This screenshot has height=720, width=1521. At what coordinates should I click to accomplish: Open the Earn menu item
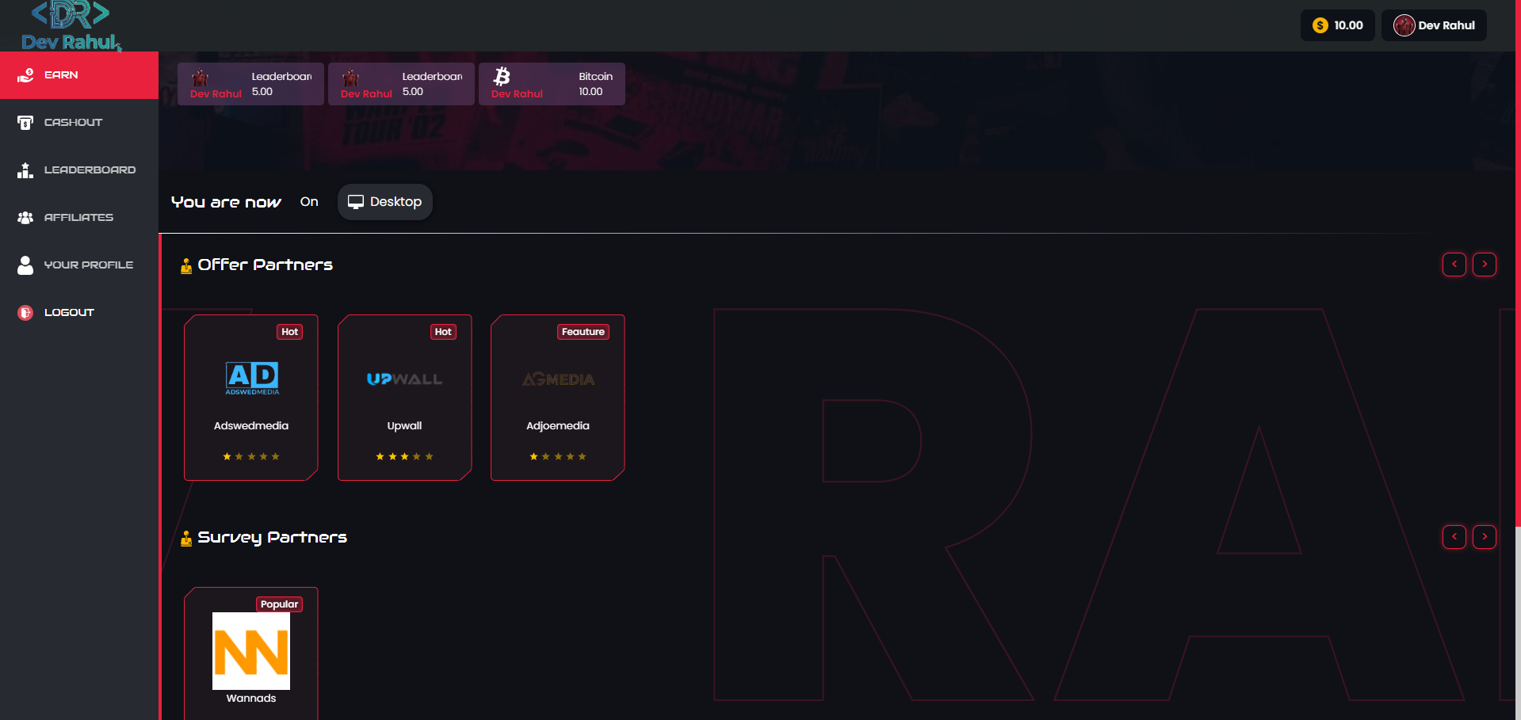click(x=61, y=75)
